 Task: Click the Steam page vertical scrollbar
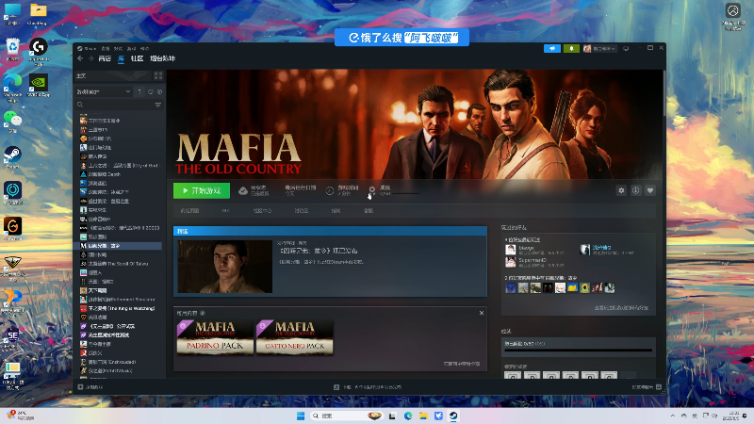pyautogui.click(x=664, y=93)
